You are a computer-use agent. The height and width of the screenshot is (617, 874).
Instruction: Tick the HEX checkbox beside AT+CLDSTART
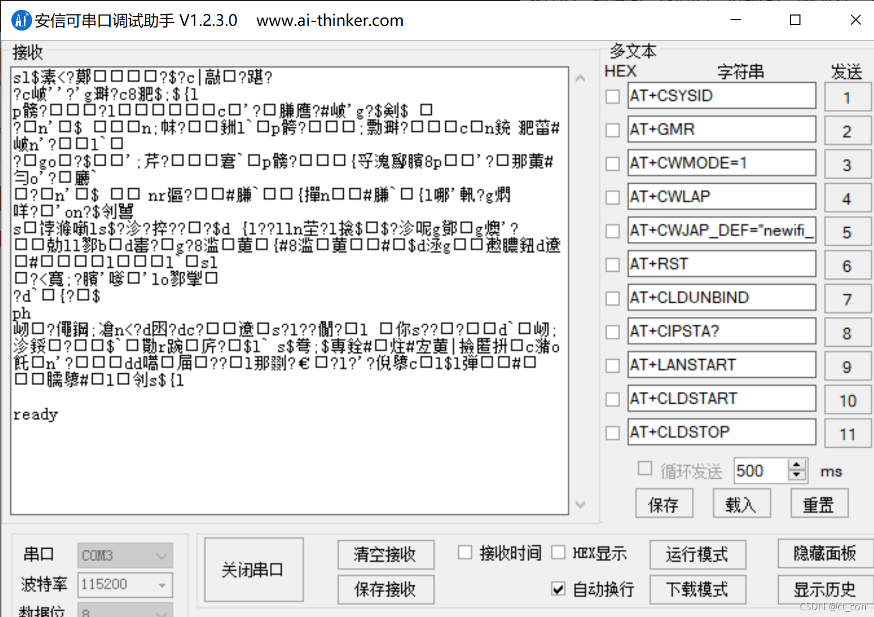pyautogui.click(x=613, y=400)
